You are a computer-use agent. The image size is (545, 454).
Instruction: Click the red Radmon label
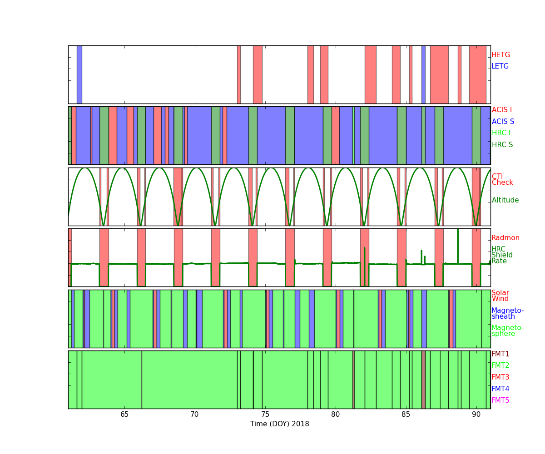(505, 238)
